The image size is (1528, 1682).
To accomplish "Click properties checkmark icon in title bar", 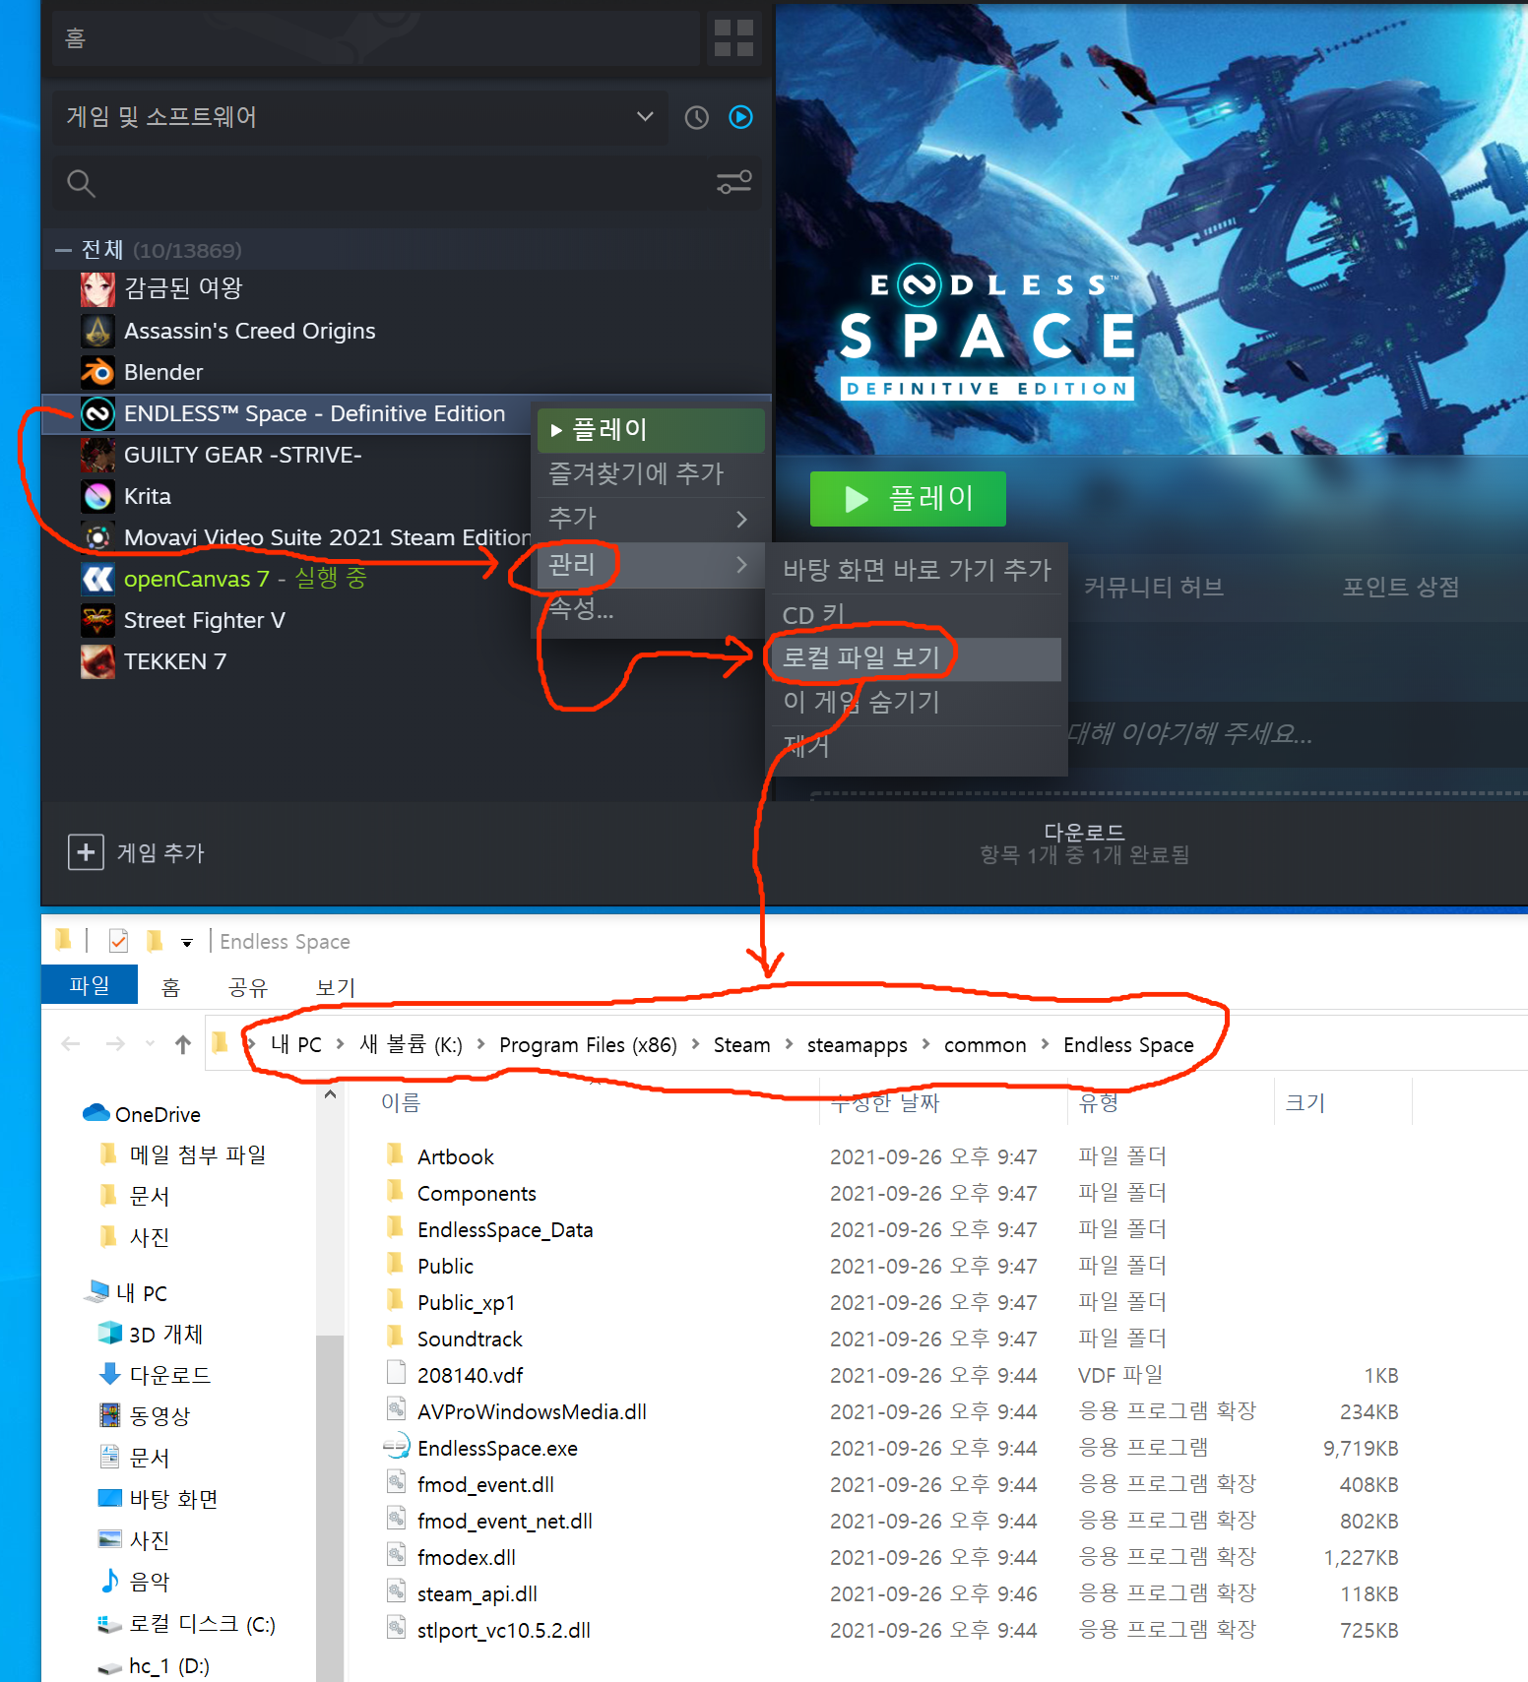I will pyautogui.click(x=118, y=942).
